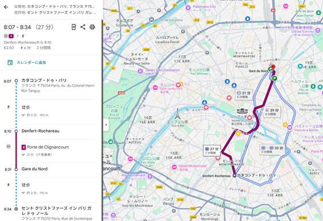
Task: Click the send to phone icon
Action: pos(73,27)
